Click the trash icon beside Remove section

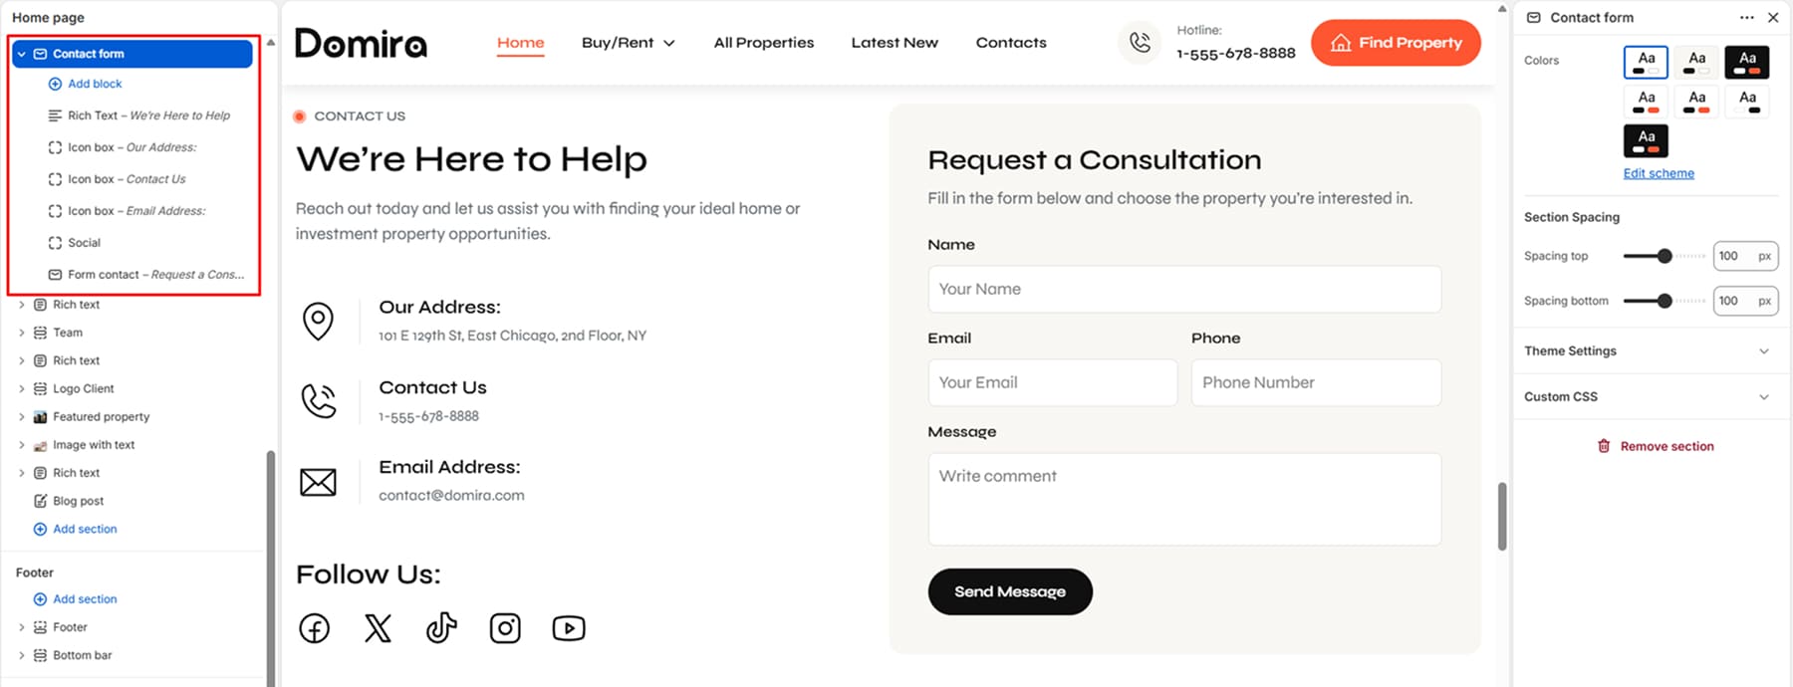[x=1604, y=446]
